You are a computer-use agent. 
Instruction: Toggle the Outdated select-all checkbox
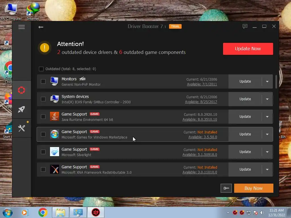click(41, 69)
